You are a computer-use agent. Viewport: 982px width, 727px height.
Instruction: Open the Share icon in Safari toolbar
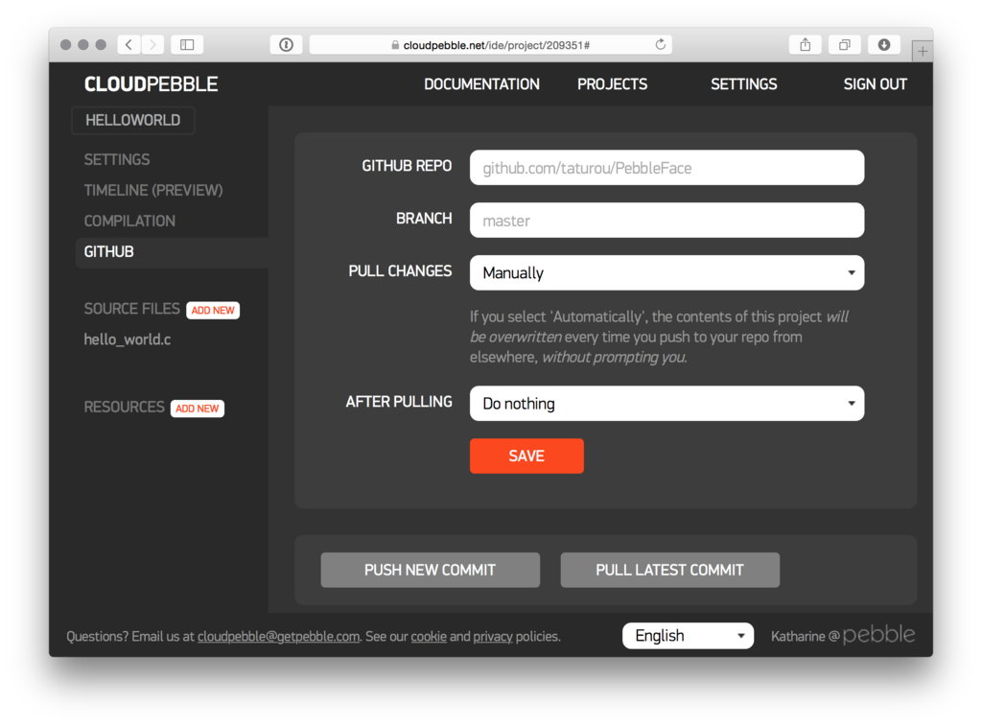click(806, 44)
